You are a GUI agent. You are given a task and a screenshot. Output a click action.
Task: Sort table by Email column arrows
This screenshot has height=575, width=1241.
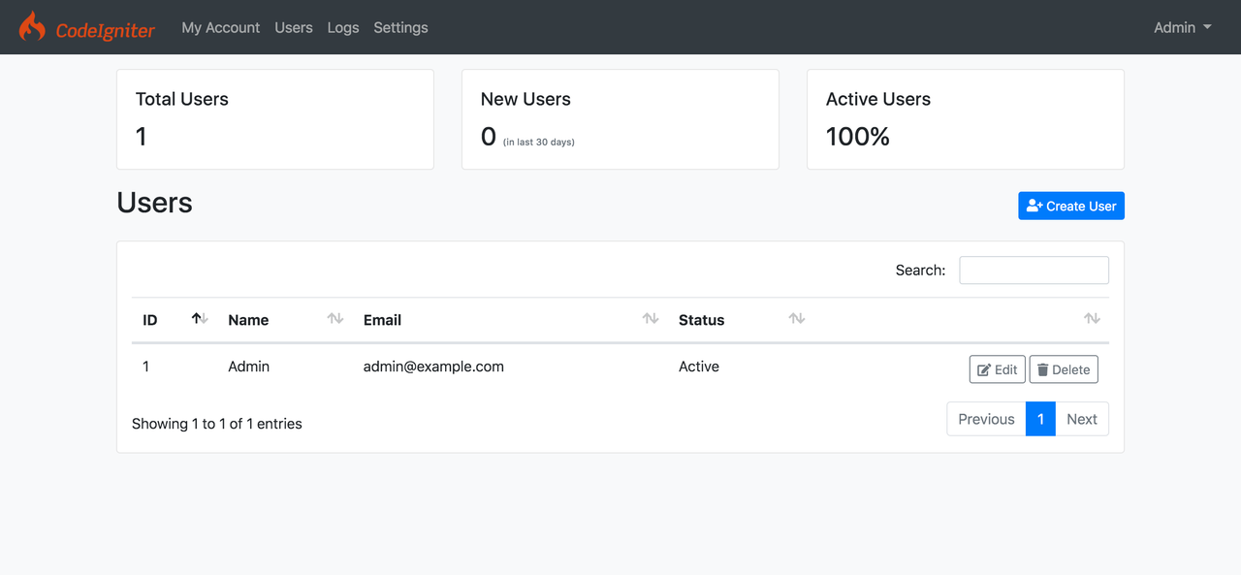(x=651, y=319)
